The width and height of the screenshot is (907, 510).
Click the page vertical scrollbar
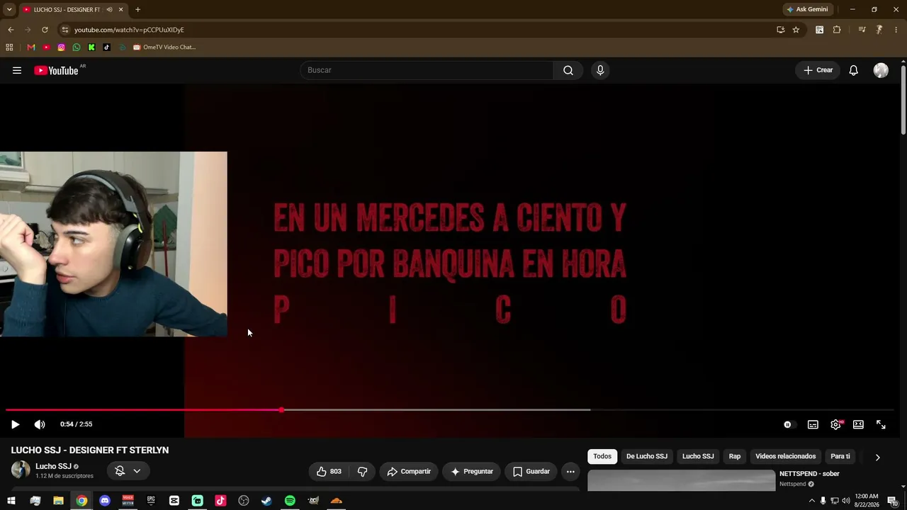(x=903, y=98)
